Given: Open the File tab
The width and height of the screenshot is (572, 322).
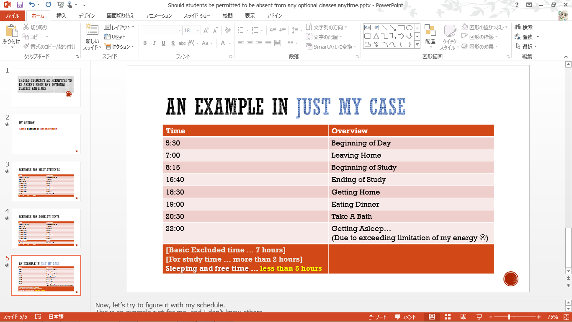Looking at the screenshot, I should 12,16.
